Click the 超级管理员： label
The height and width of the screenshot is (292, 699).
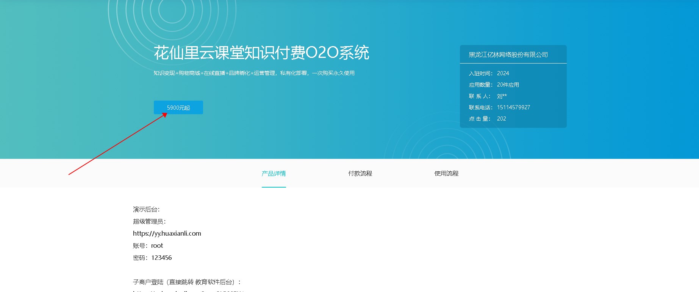tap(150, 221)
